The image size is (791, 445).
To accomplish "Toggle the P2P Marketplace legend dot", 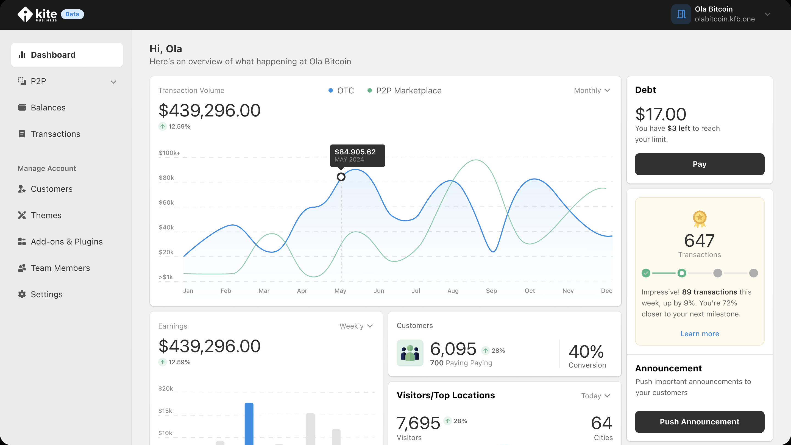I will (370, 91).
